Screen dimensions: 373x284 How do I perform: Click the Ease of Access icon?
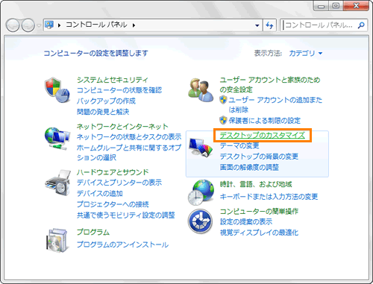click(201, 221)
